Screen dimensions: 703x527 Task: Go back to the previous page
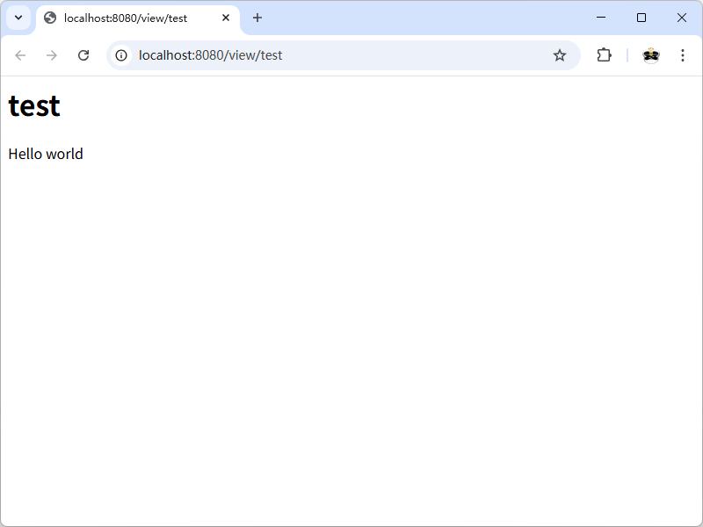20,55
